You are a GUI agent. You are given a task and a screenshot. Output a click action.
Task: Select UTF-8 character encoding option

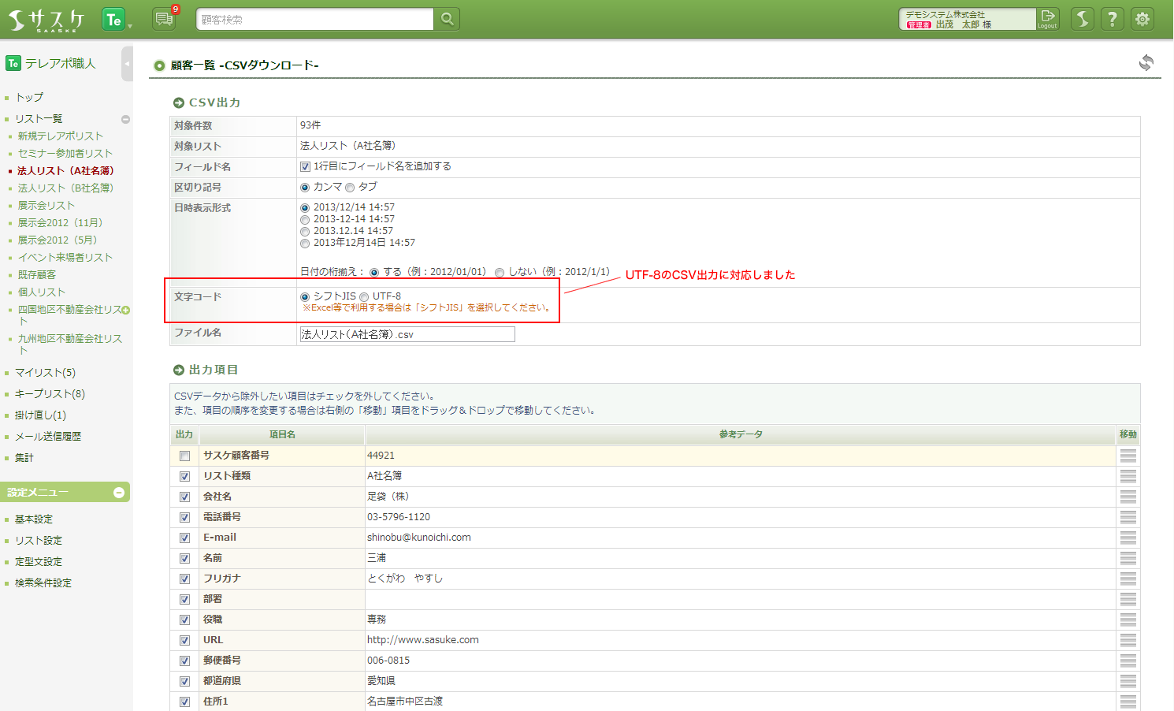364,297
